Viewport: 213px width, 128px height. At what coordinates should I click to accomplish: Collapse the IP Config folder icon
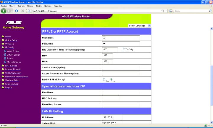coord(3,47)
